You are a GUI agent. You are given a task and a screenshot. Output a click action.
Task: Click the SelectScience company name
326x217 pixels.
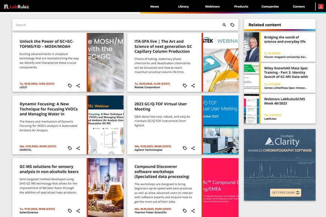29,212
